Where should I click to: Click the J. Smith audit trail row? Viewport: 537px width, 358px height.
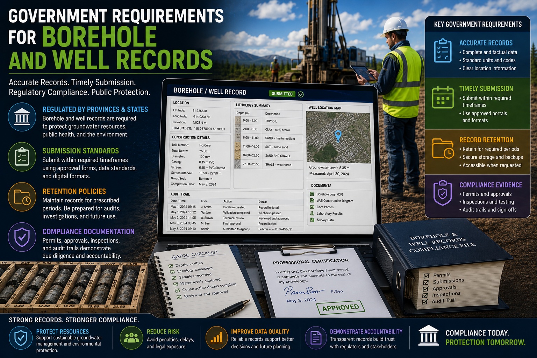pyautogui.click(x=236, y=207)
